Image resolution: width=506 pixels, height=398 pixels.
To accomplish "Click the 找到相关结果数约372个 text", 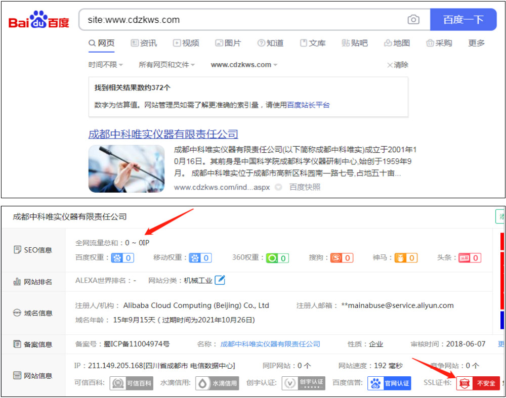I will coord(132,87).
